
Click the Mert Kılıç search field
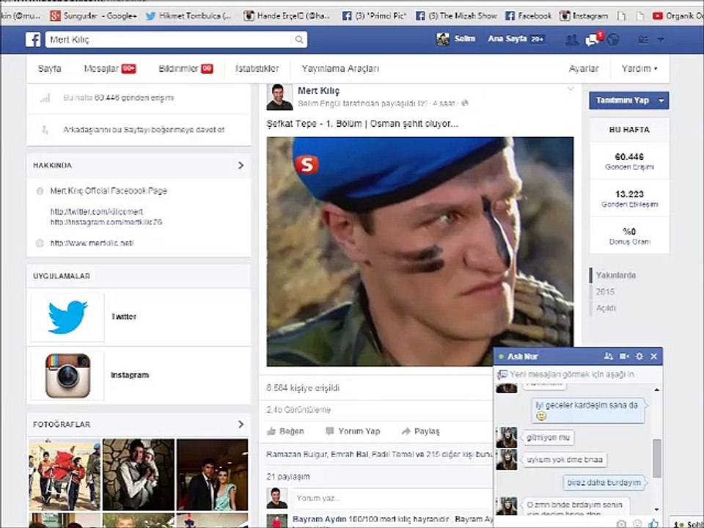171,40
